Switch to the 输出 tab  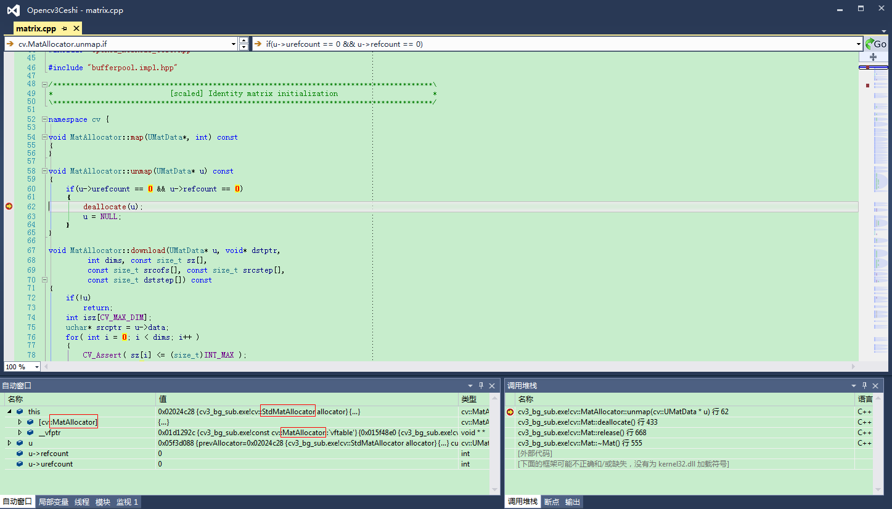(573, 502)
